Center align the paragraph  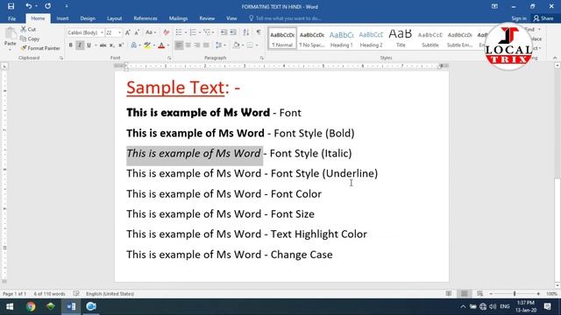pos(188,45)
